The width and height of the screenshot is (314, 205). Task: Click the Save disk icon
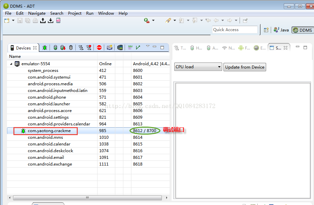pos(20,20)
